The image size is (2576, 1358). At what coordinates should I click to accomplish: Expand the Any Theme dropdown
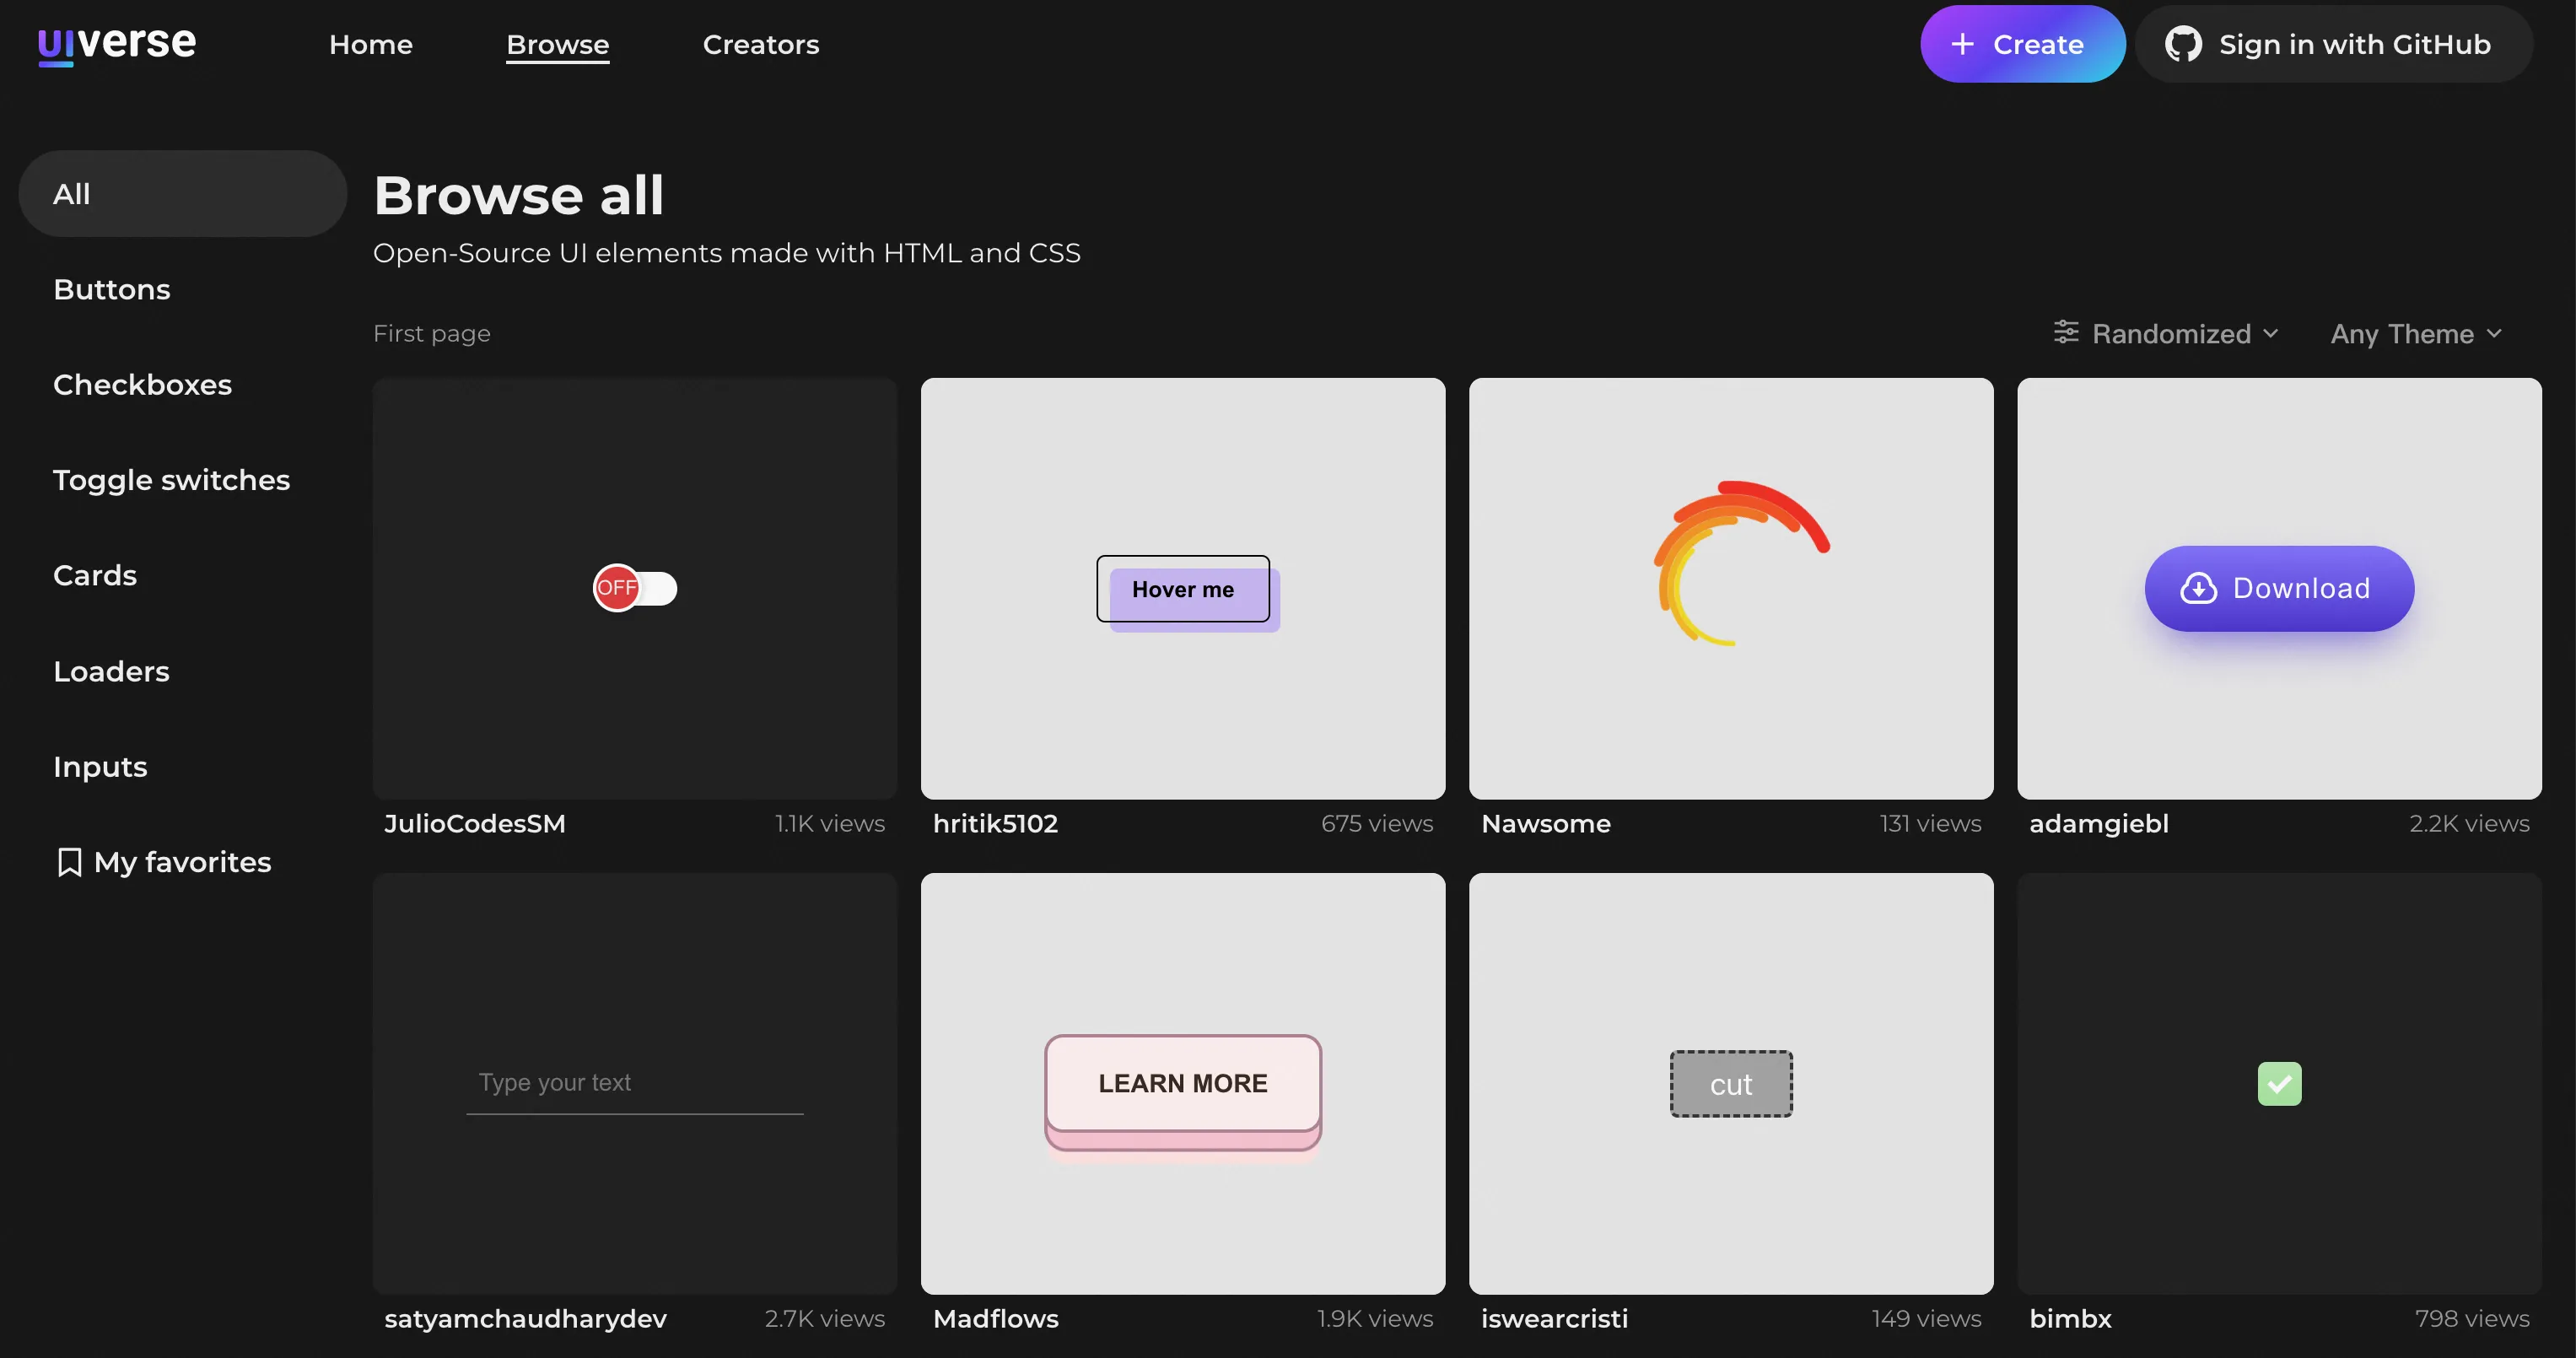coord(2402,334)
